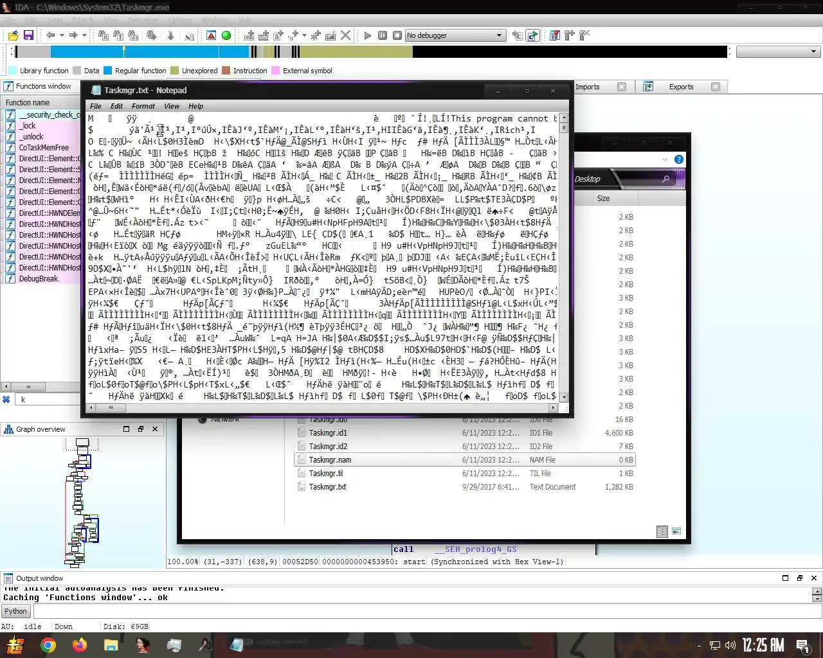Open Notepad File menu
This screenshot has width=823, height=658.
[96, 106]
